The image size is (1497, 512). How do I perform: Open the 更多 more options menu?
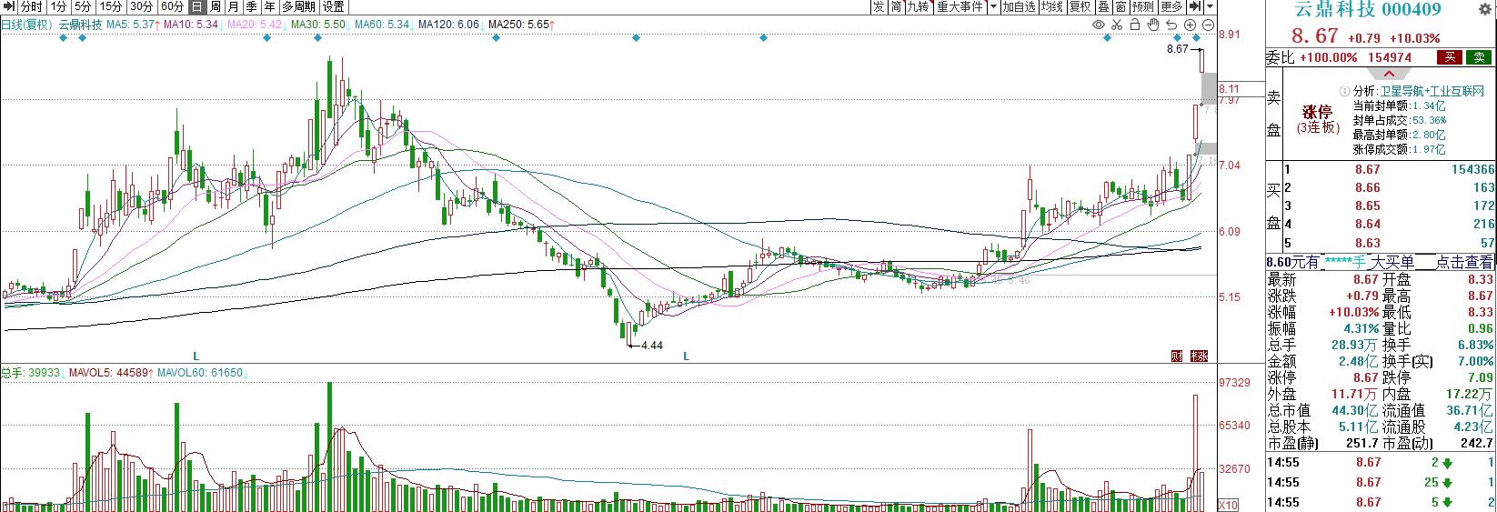pyautogui.click(x=1171, y=6)
